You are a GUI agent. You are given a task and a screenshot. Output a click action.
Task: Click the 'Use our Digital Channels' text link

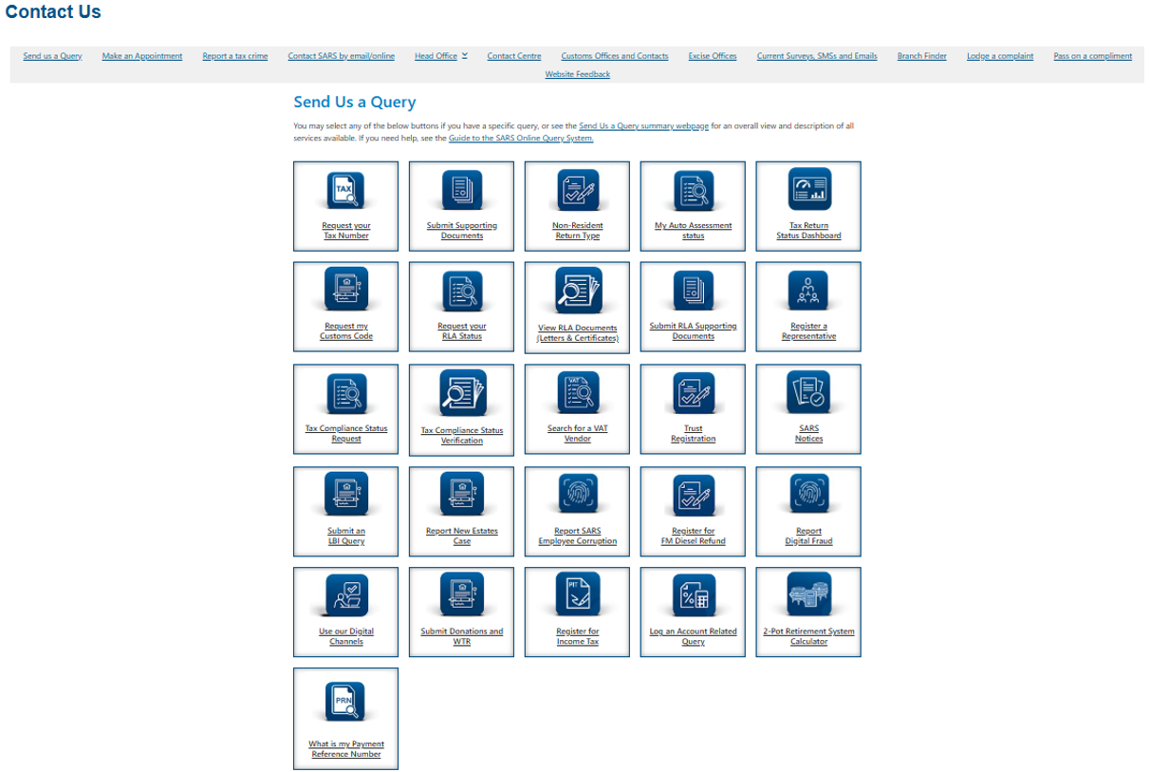pyautogui.click(x=346, y=636)
